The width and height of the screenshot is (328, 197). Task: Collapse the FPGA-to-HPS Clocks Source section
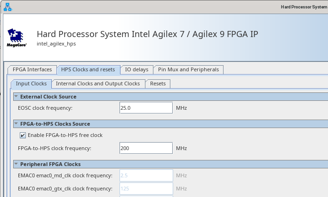(x=16, y=124)
